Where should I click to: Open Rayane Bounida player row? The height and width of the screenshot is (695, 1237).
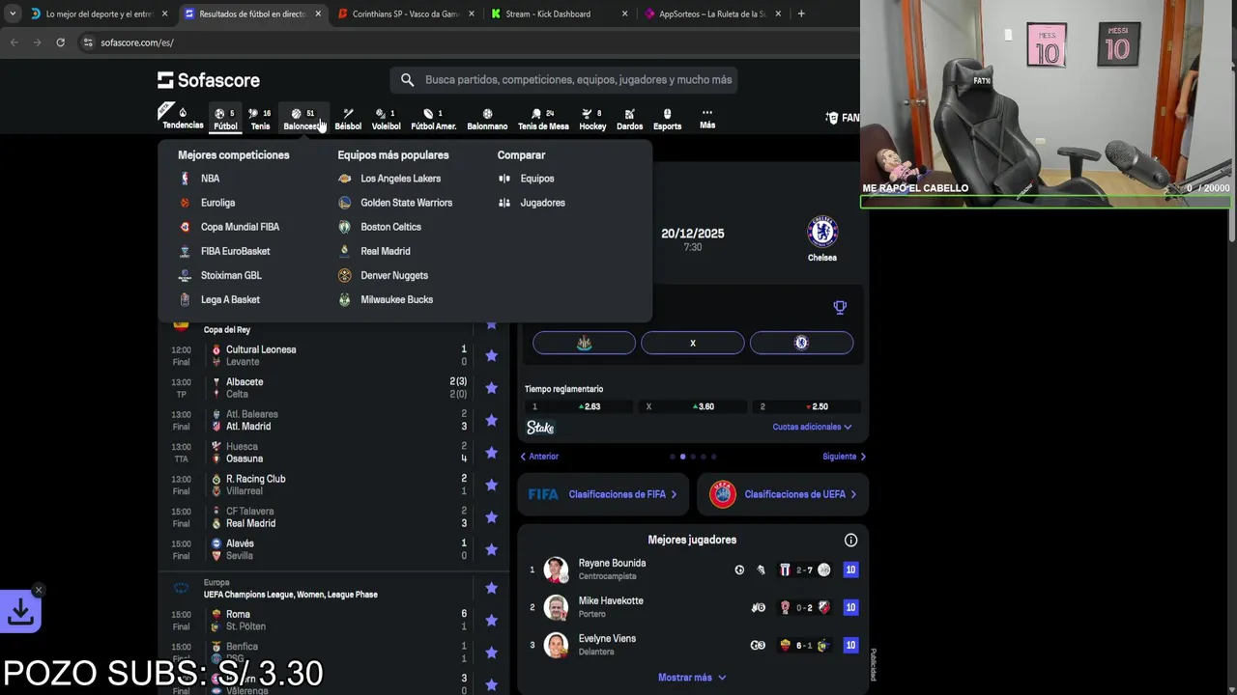692,570
